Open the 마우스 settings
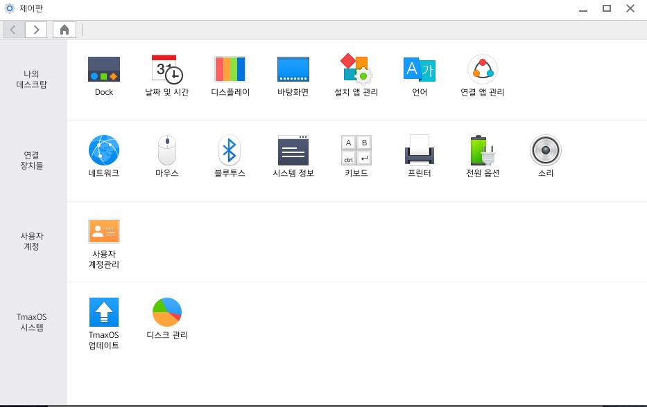The height and width of the screenshot is (407, 647). click(x=167, y=150)
